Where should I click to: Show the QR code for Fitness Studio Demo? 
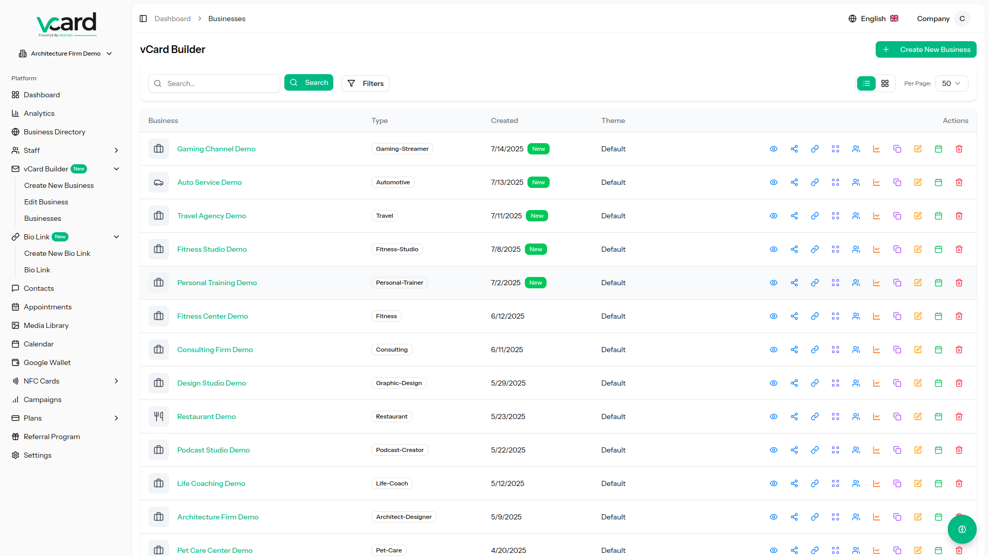835,249
